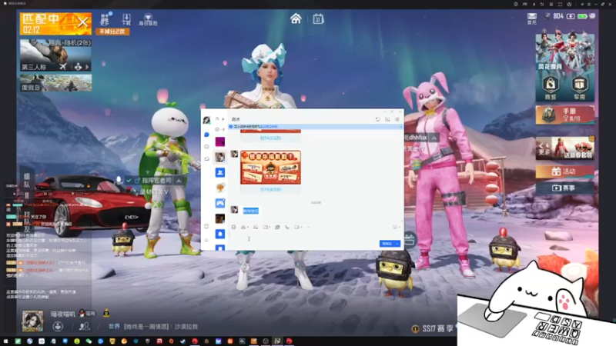Open player avatar 暗夜喵叽 at bottom left

[32, 321]
